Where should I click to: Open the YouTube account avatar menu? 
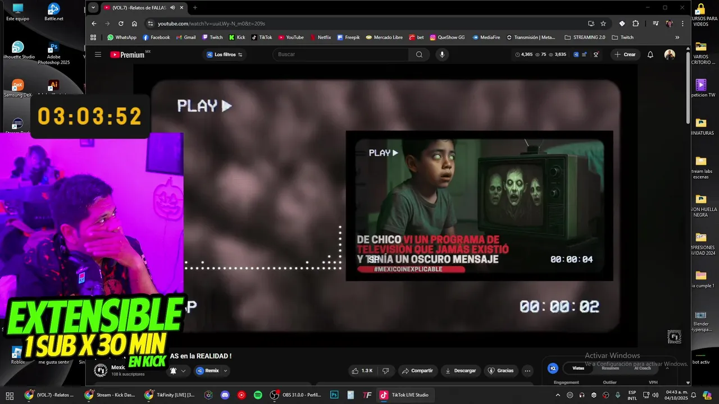pyautogui.click(x=670, y=54)
